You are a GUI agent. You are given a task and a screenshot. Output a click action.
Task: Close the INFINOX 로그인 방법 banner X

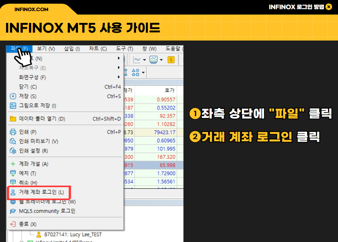point(329,7)
